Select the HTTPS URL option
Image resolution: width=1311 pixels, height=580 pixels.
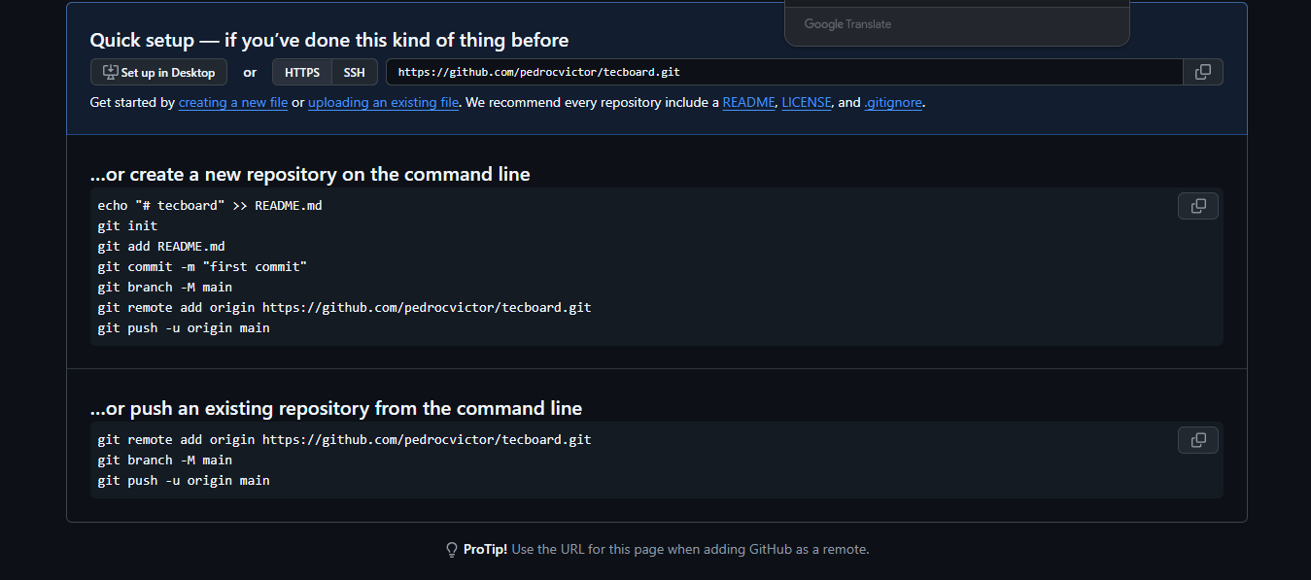click(302, 73)
